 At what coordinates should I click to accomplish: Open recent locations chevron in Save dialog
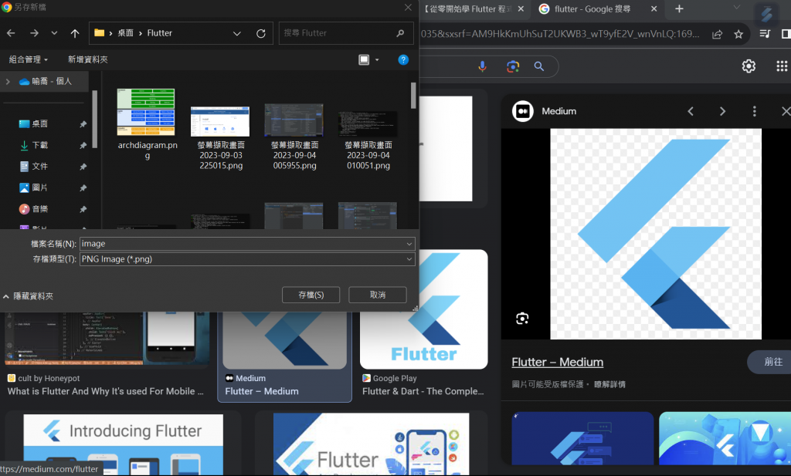pos(54,33)
